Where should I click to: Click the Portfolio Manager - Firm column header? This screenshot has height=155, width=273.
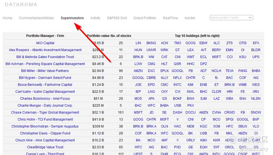tap(45, 36)
